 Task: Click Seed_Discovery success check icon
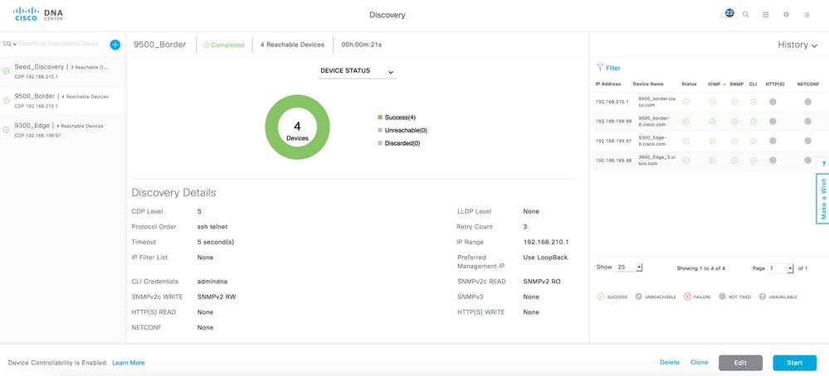(x=7, y=71)
